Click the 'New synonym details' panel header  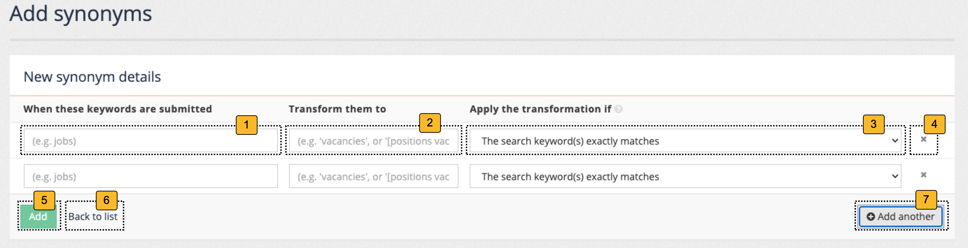tap(92, 76)
